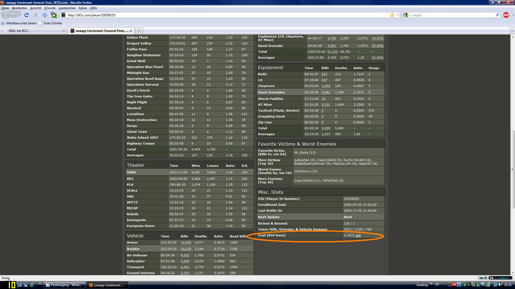515x289 pixels.
Task: Click the green swirl addon toolbar icon
Action: click(54, 15)
